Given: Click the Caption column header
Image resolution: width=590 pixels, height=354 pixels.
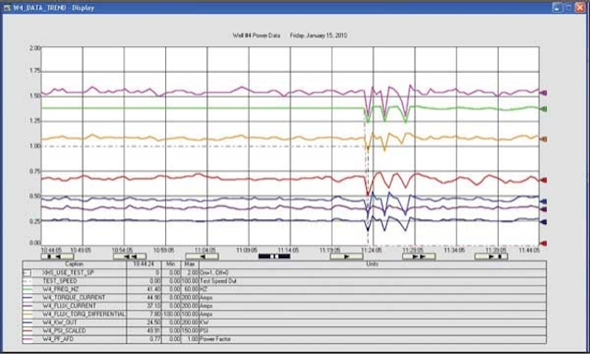Looking at the screenshot, I should coord(75,265).
